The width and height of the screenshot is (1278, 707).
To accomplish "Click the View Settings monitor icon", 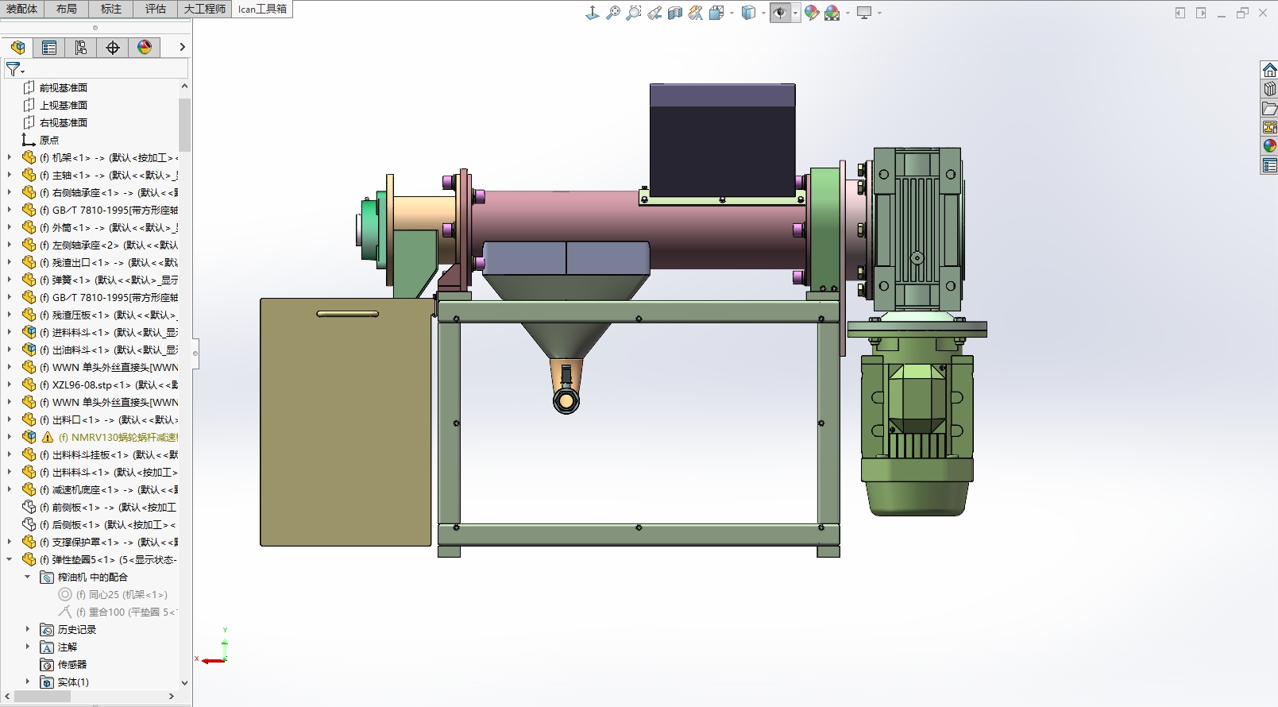I will (x=864, y=13).
